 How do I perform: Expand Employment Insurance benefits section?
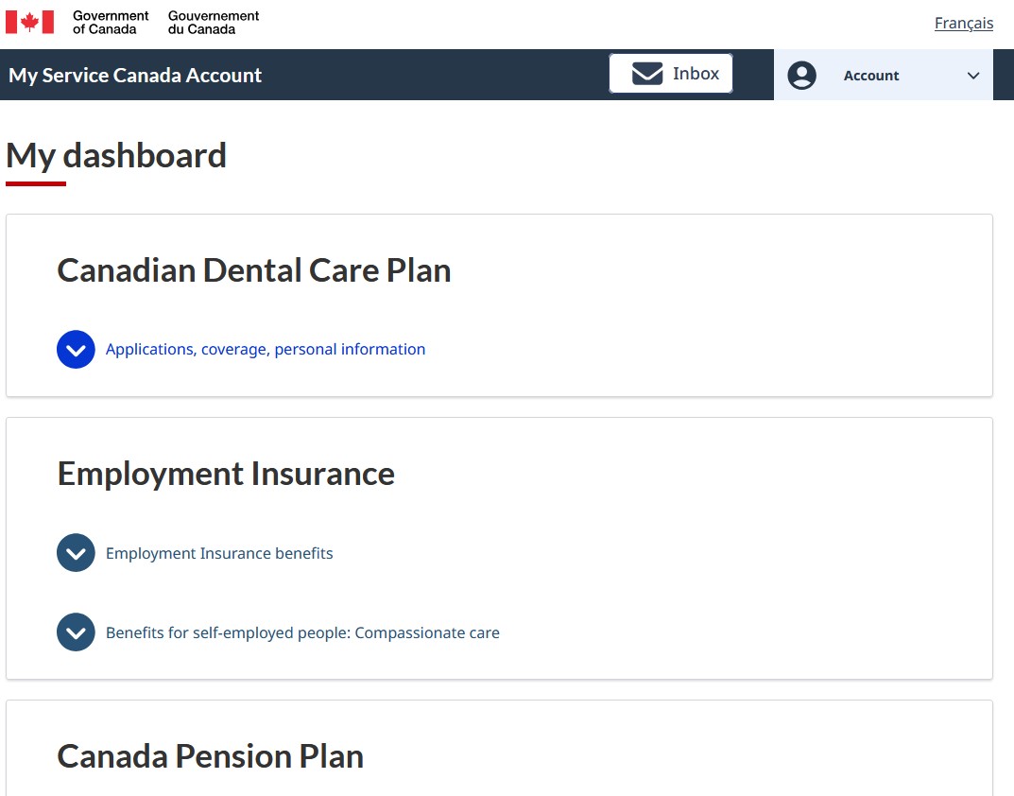tap(219, 553)
